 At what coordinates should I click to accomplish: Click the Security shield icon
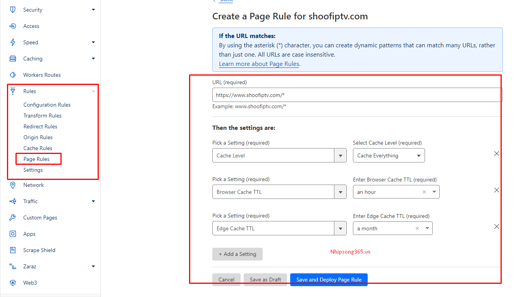tap(13, 10)
